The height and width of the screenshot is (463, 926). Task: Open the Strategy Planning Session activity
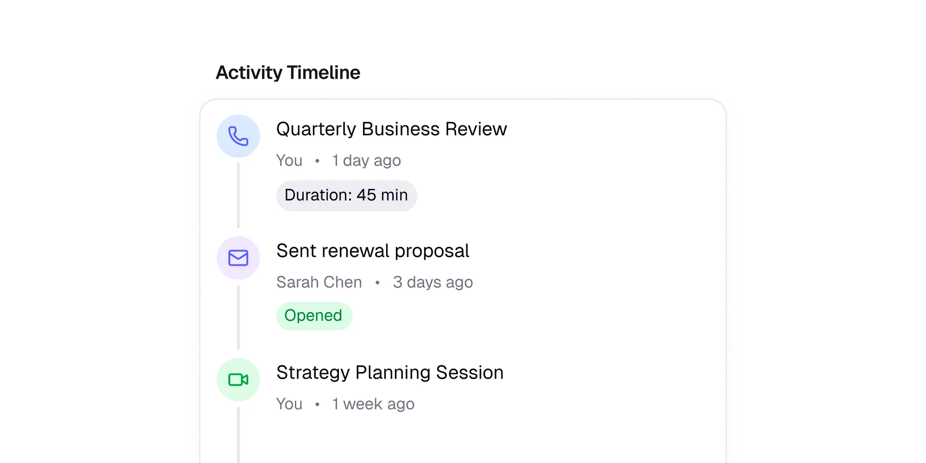(x=390, y=372)
